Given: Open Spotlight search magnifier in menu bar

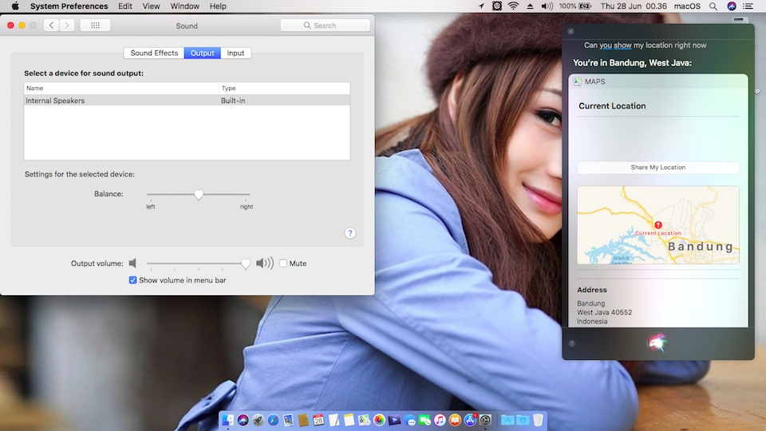Looking at the screenshot, I should 713,6.
